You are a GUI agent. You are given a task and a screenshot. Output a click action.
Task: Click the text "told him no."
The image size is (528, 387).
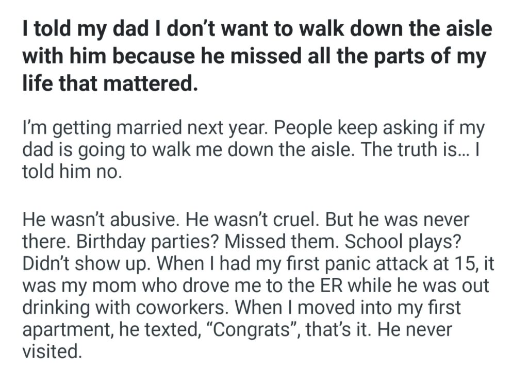[72, 171]
